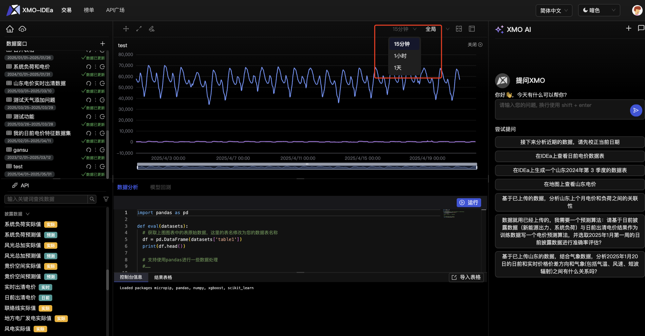This screenshot has height=336, width=645.
Task: Open the chat history icon in XMO AI
Action: [641, 28]
